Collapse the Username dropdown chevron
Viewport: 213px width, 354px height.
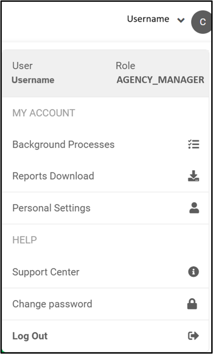click(181, 20)
